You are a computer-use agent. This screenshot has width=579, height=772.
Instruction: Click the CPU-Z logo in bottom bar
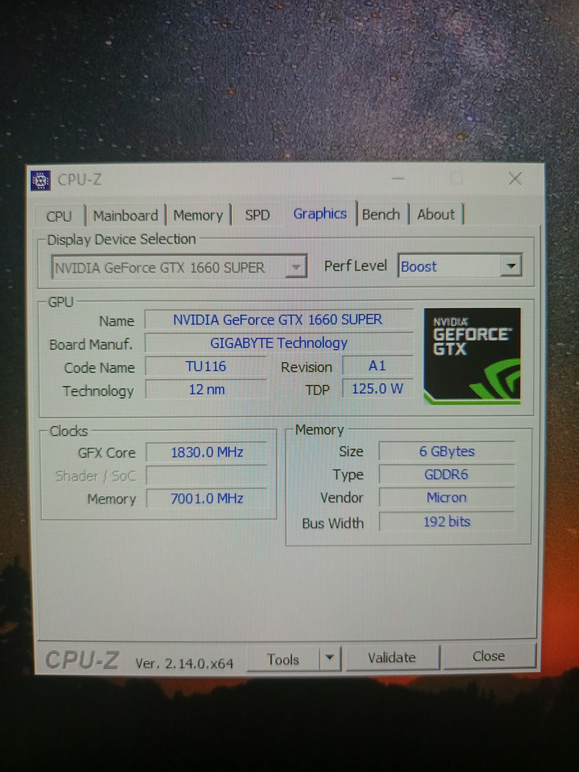pyautogui.click(x=82, y=660)
